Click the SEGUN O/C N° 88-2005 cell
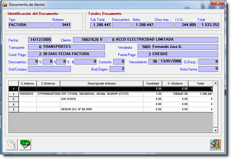Image resolution: width=231 pixels, height=159 pixels. [102, 109]
